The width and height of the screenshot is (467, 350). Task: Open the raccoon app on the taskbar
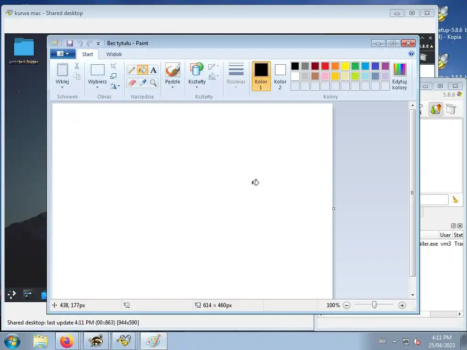pos(96,341)
